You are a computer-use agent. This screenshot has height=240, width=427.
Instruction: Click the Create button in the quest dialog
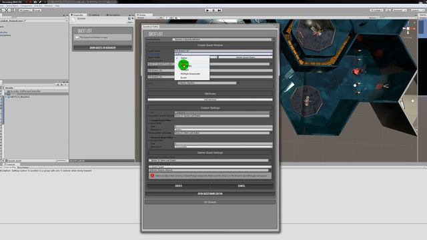click(179, 186)
